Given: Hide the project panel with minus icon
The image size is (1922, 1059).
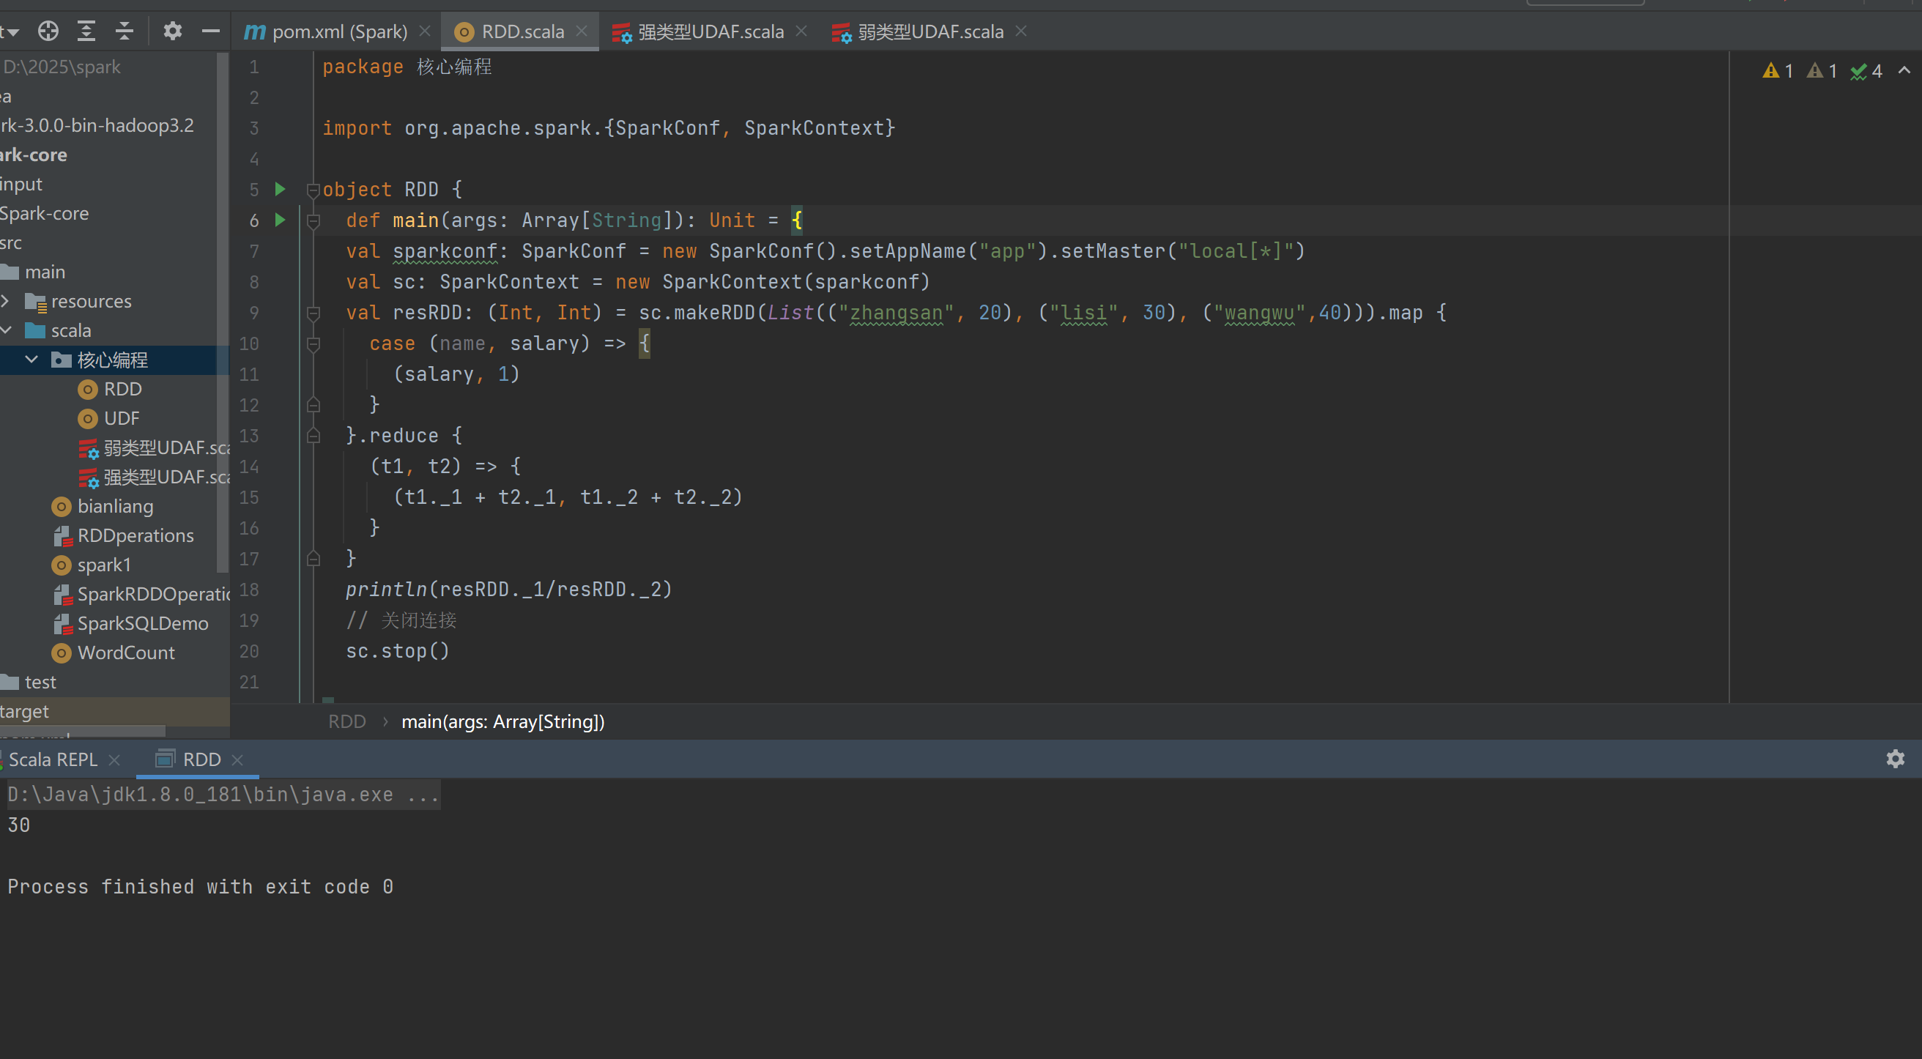Looking at the screenshot, I should (x=211, y=31).
